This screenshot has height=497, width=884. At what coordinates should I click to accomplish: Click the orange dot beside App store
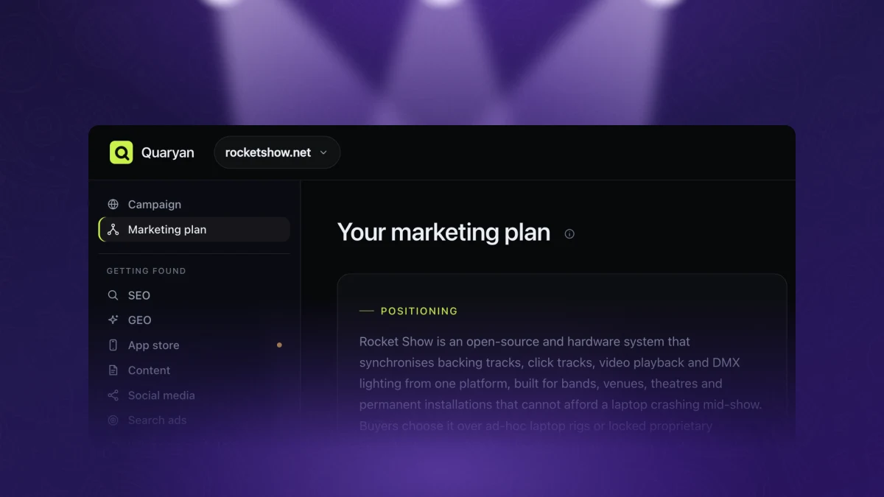[x=279, y=345]
